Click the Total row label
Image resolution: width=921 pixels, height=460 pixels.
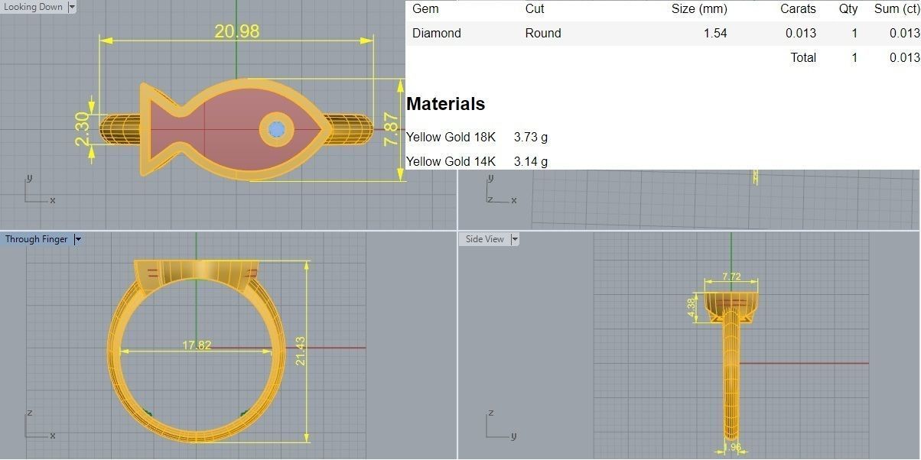point(803,57)
